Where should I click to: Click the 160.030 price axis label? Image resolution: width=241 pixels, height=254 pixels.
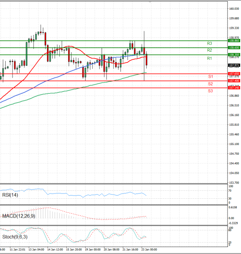pyautogui.click(x=234, y=8)
